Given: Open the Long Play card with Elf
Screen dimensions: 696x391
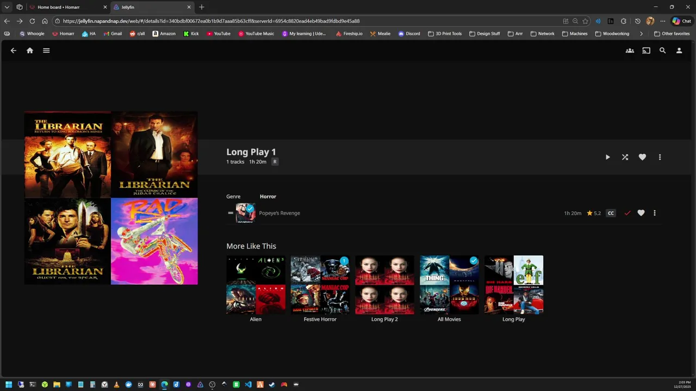Looking at the screenshot, I should [x=514, y=285].
